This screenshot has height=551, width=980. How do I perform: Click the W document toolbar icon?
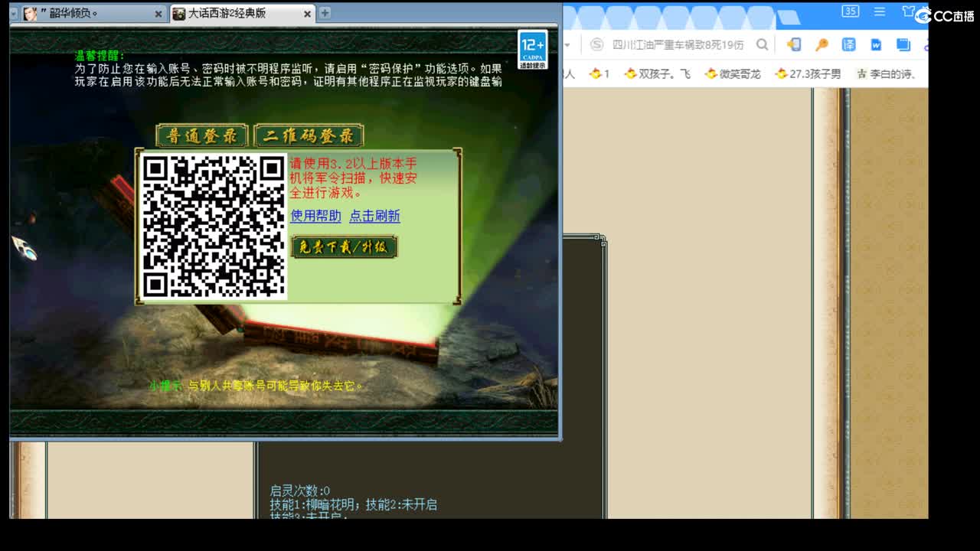click(876, 45)
